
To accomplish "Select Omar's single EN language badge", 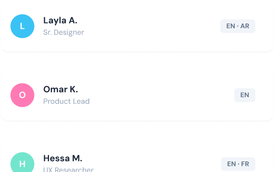I will point(245,95).
